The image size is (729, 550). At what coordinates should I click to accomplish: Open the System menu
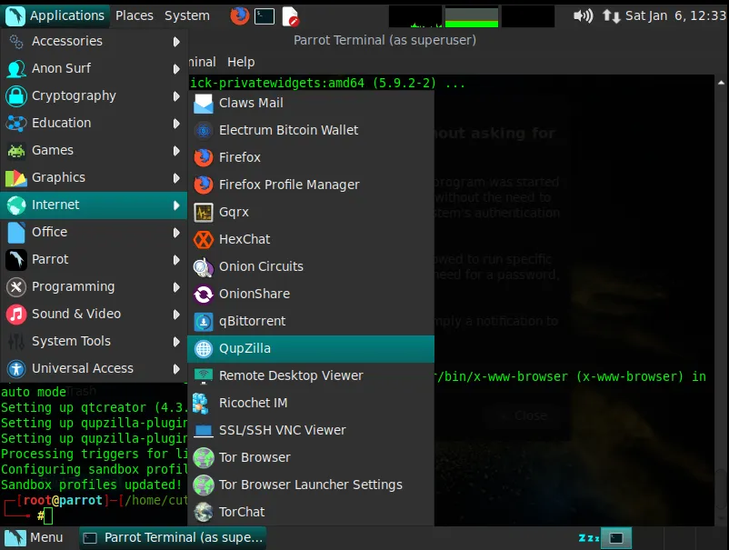pos(187,15)
